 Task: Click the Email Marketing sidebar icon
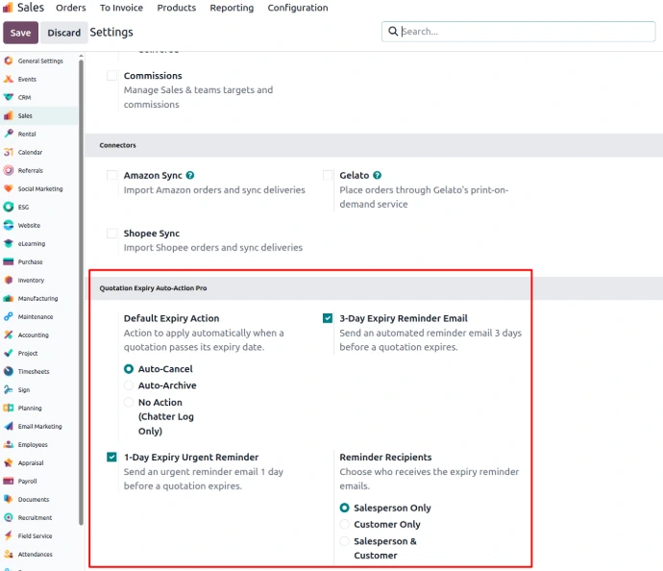tap(9, 427)
